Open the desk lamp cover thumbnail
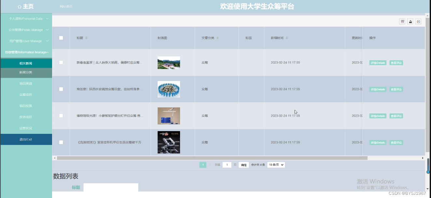The image size is (431, 198). tap(169, 116)
